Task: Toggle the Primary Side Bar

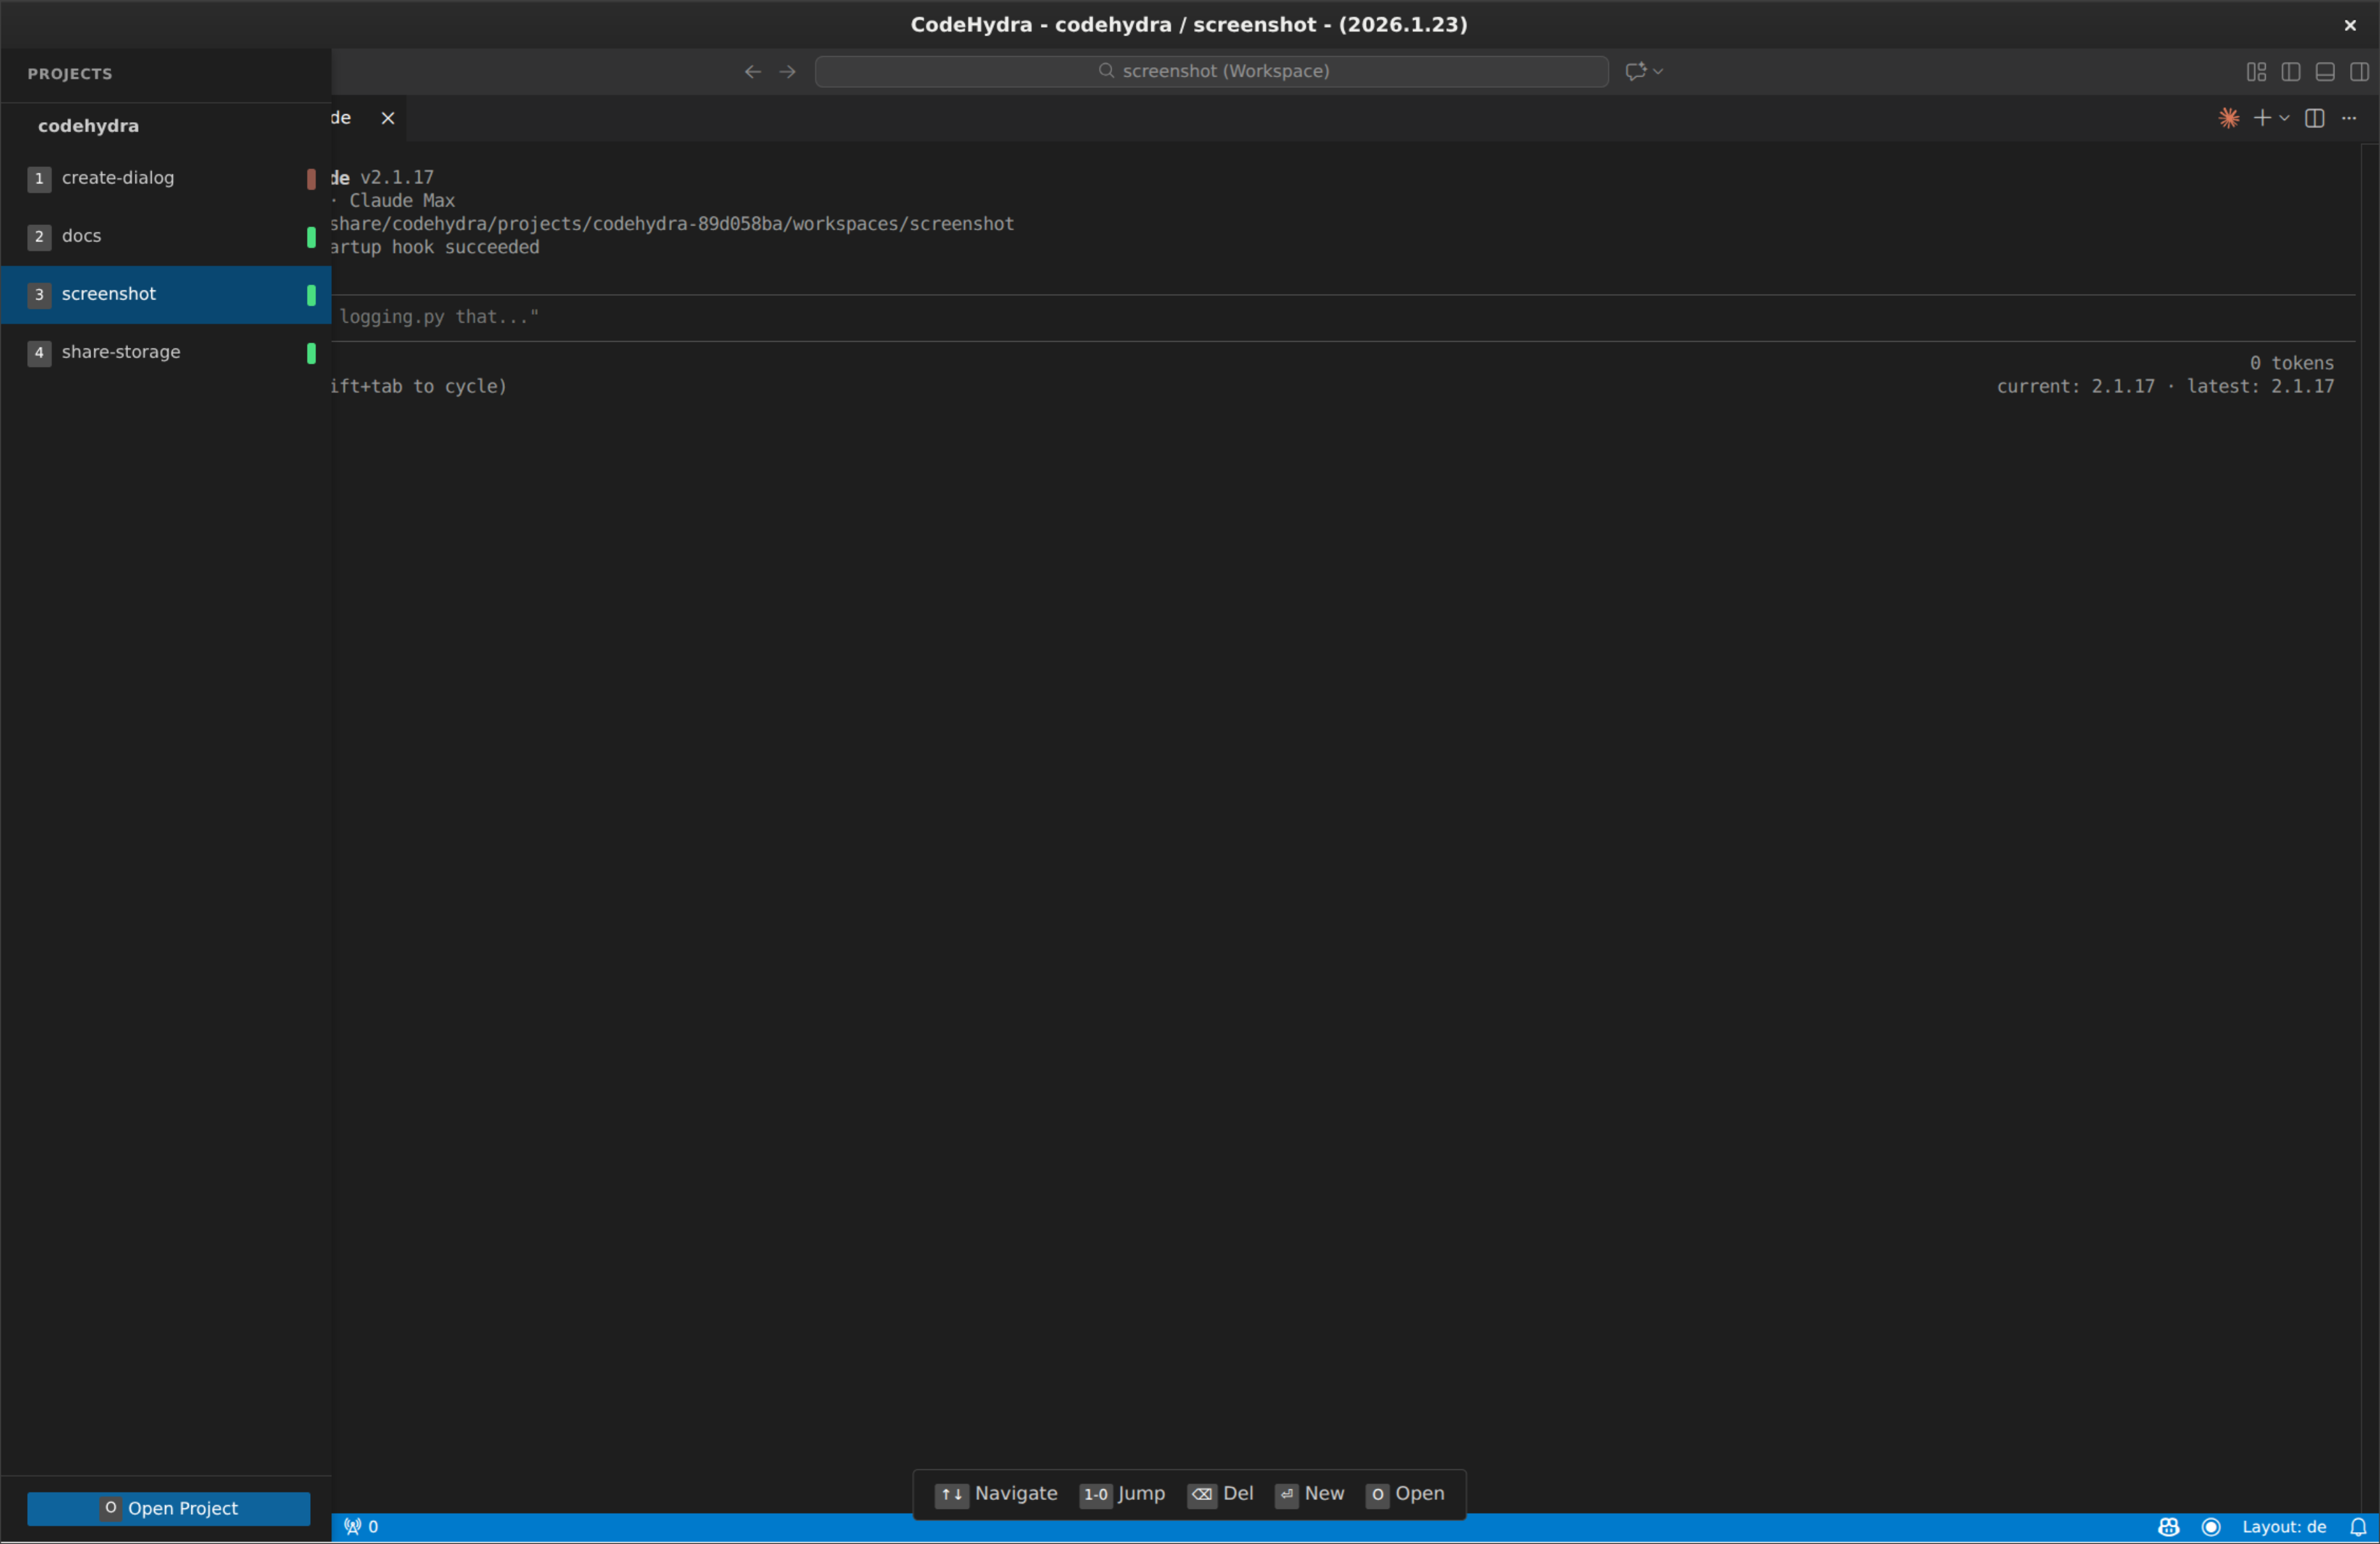Action: [2291, 72]
